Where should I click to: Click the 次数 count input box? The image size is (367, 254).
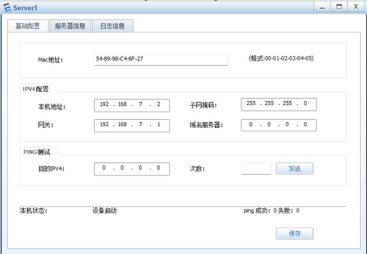point(256,168)
